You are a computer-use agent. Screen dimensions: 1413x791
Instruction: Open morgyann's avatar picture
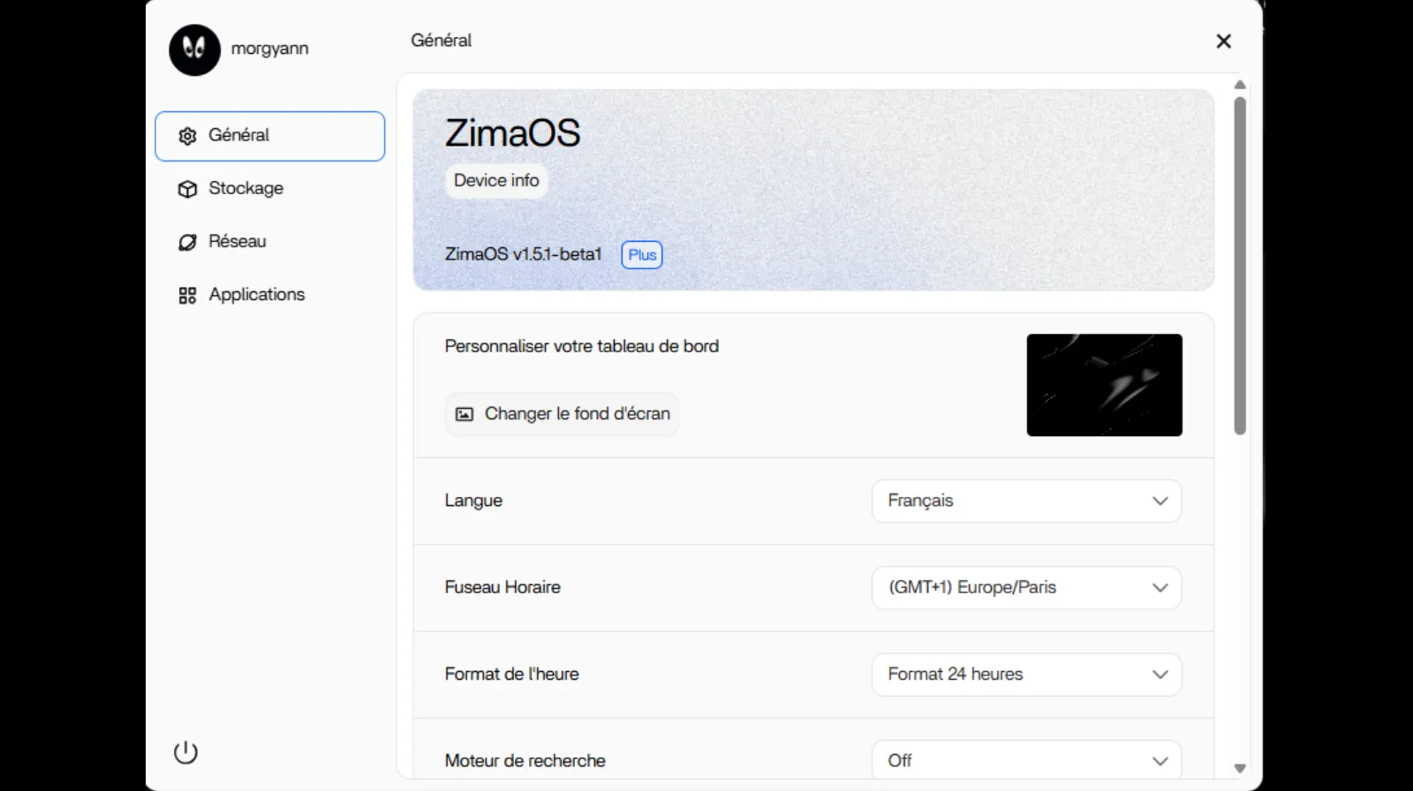click(194, 50)
